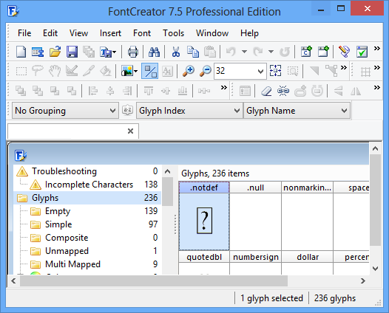Select the Empty glyphs folder
The width and height of the screenshot is (389, 313).
pos(87,211)
